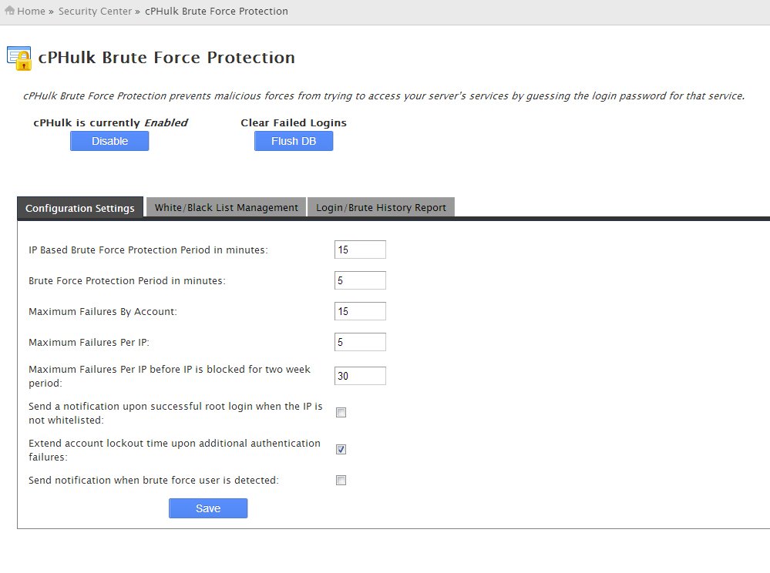Click cPHulk Brute Force Protection breadcrumb
The image size is (770, 573).
click(217, 11)
